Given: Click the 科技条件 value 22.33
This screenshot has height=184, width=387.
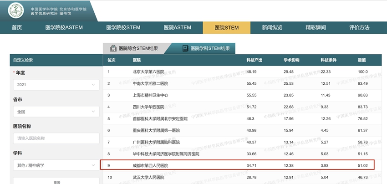Looking at the screenshot, I should coord(326,72).
